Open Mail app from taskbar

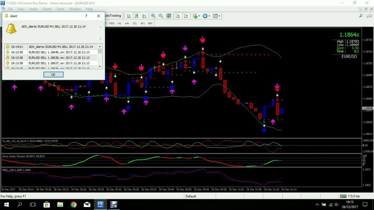(x=87, y=204)
